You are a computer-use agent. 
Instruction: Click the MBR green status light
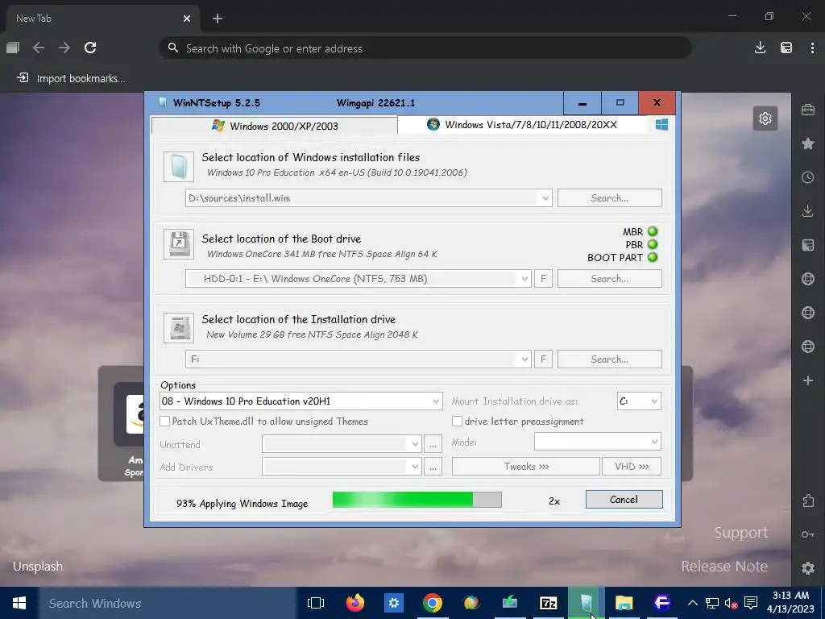tap(653, 231)
